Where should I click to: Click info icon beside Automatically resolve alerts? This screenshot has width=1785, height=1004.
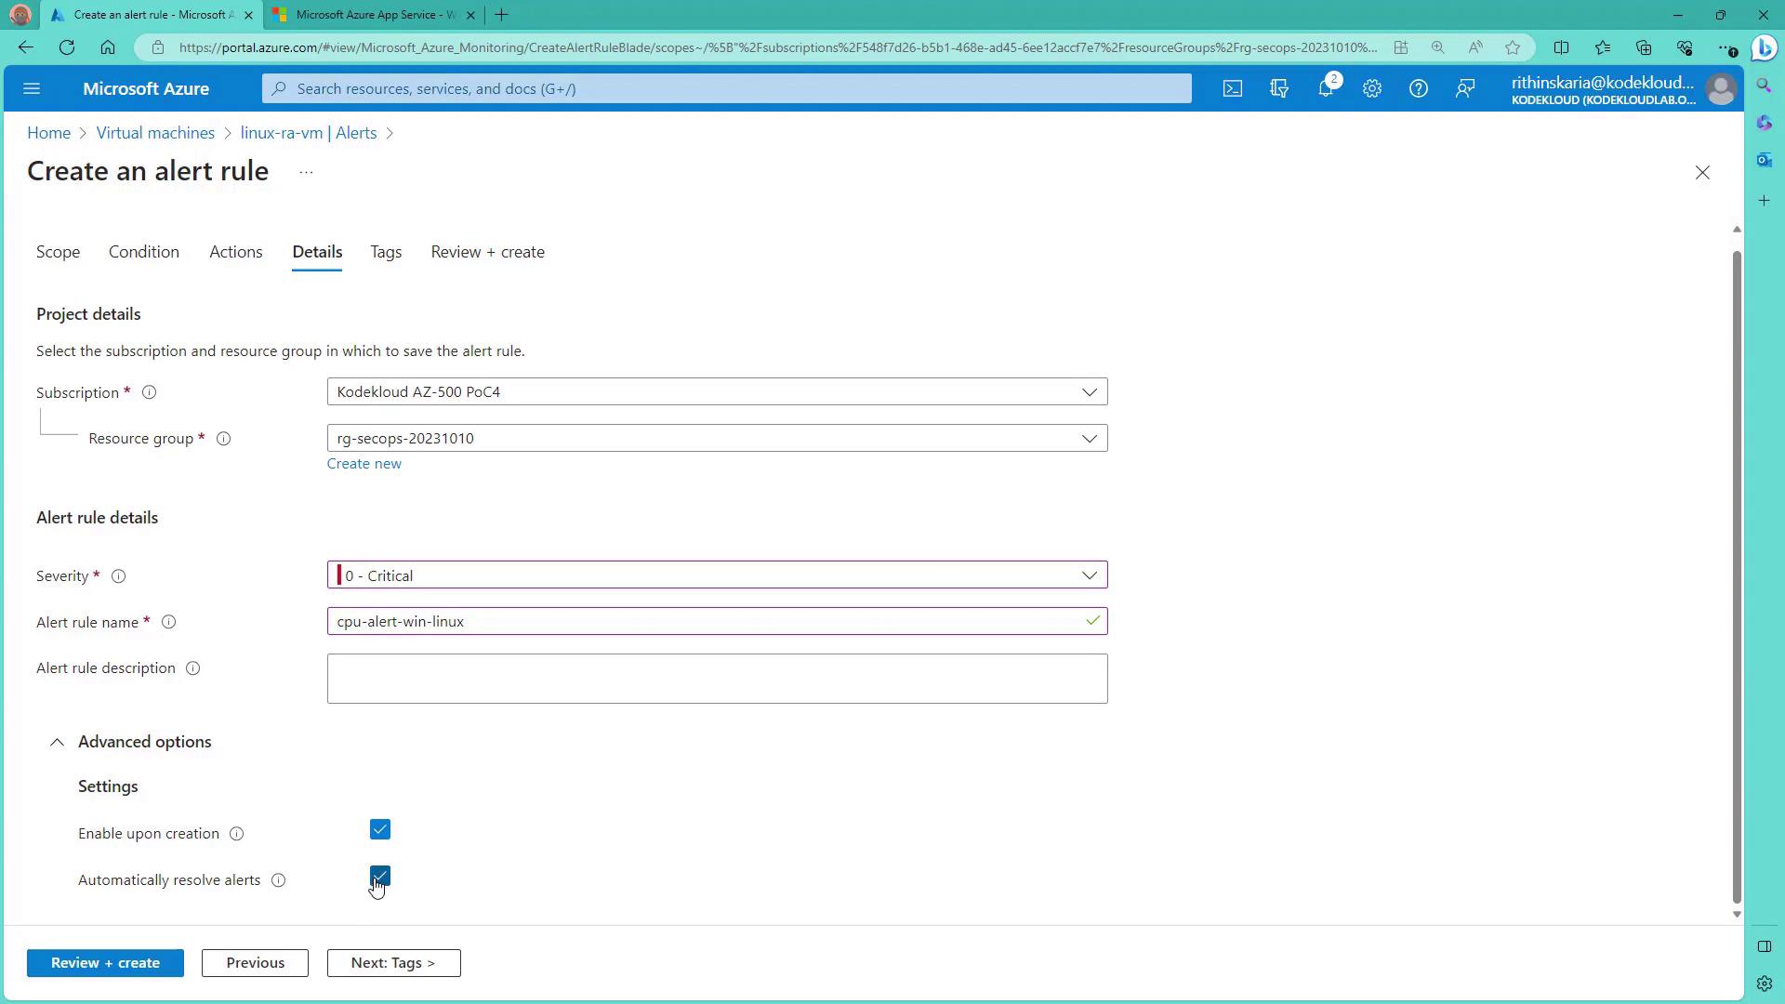pos(278,880)
